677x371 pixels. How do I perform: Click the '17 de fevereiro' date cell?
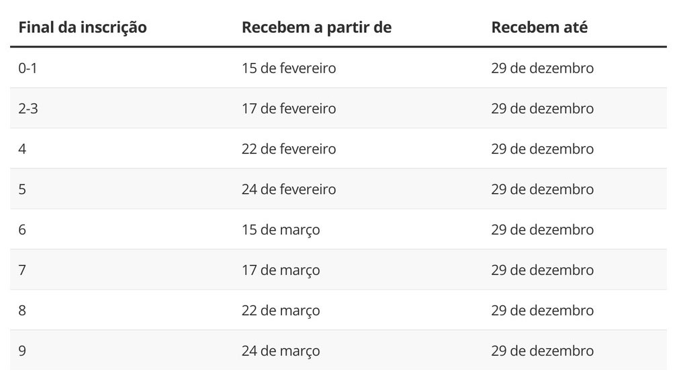tap(289, 108)
